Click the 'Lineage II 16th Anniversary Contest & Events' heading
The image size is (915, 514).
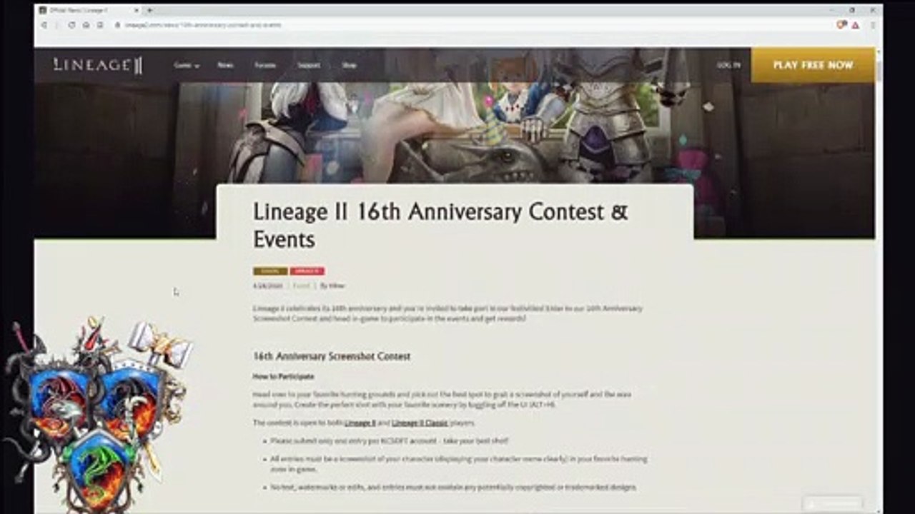click(440, 225)
